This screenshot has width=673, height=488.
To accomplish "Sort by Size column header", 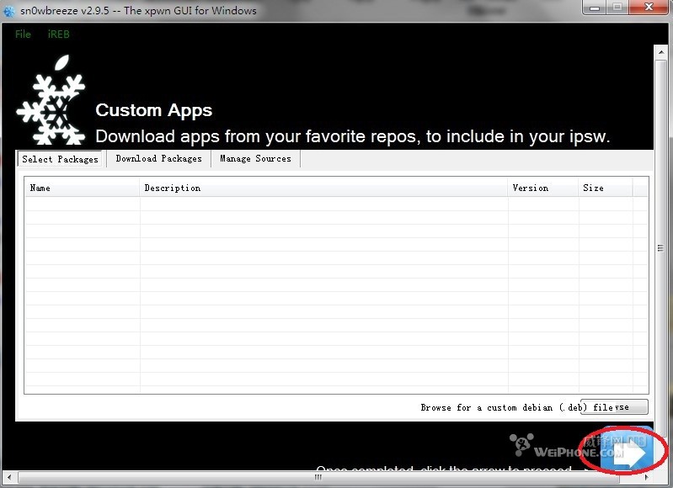I will pyautogui.click(x=605, y=188).
